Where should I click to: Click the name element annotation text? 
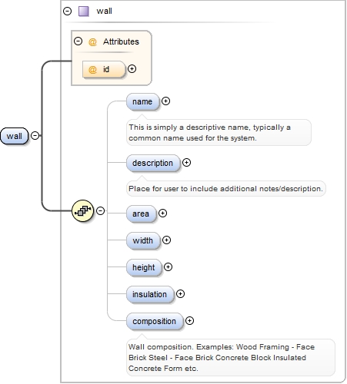(209, 133)
